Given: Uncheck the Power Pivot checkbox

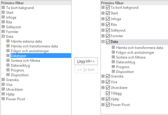Looking at the screenshot, I should coord(108,105).
